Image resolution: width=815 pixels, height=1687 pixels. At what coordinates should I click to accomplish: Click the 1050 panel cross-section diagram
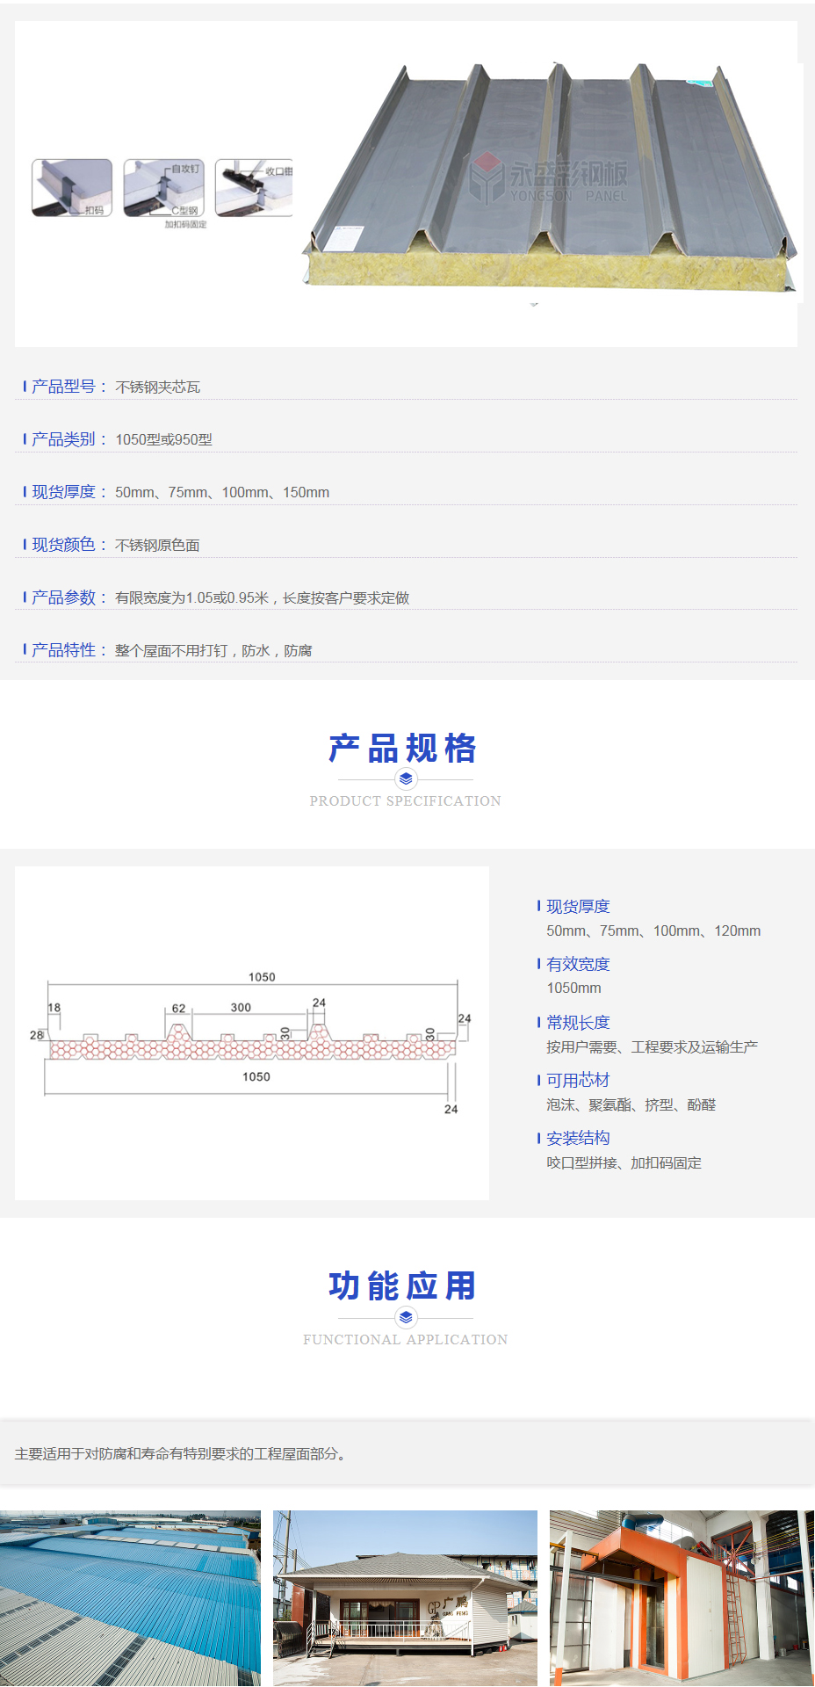click(x=252, y=1033)
